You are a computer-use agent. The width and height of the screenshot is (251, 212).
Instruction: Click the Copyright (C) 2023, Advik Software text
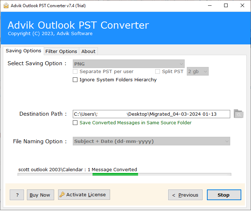[x=50, y=34]
